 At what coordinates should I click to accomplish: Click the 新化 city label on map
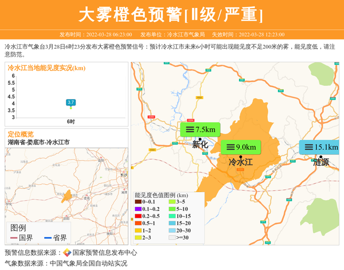200,144
